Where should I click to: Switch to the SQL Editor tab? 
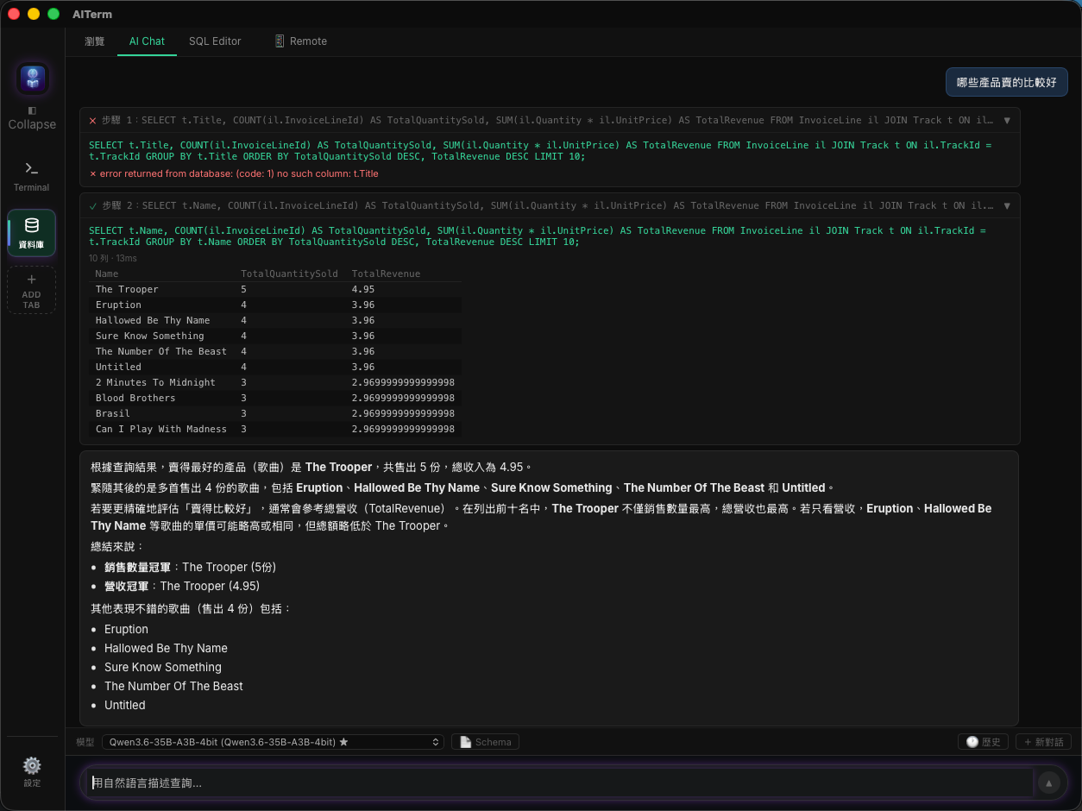215,41
